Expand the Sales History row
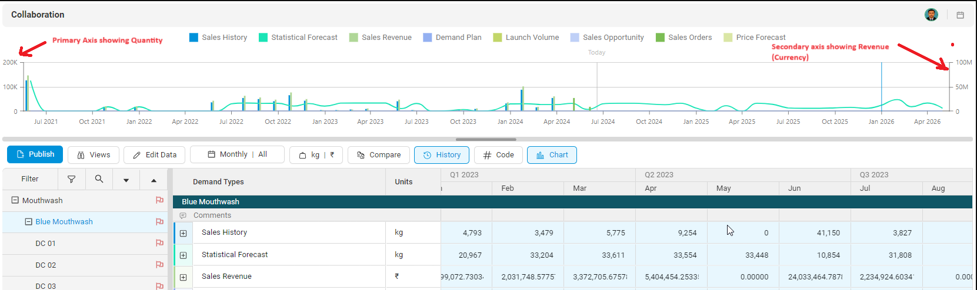The width and height of the screenshot is (977, 290). point(183,233)
